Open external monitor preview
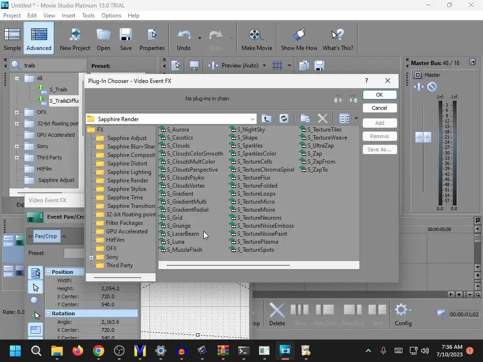The image size is (483, 362). point(194,65)
